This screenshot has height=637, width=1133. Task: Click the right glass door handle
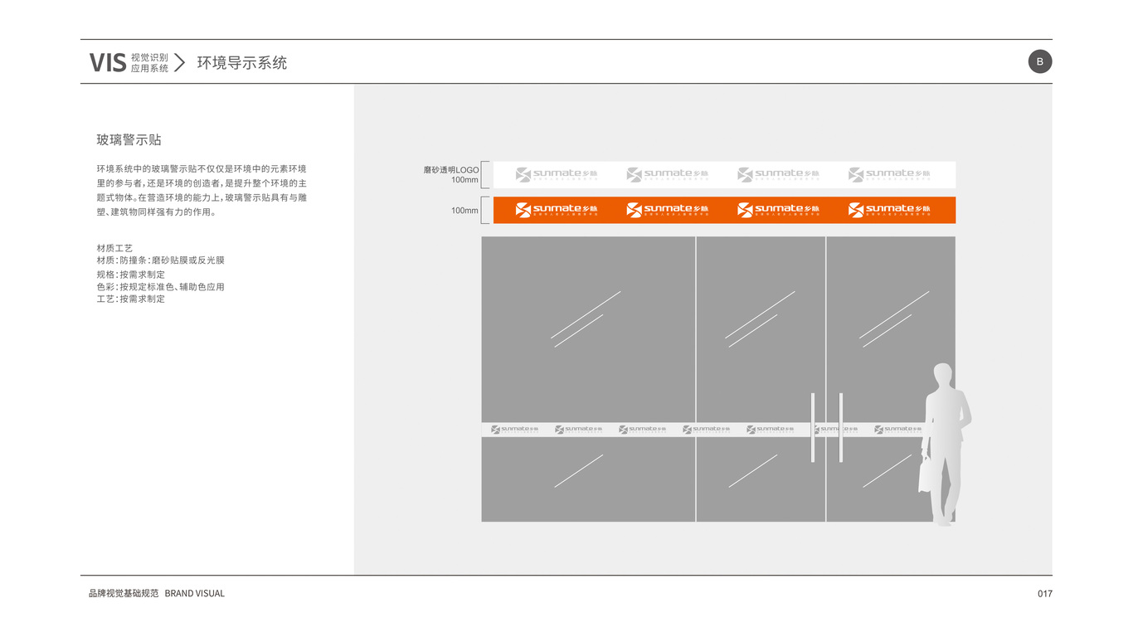(841, 428)
